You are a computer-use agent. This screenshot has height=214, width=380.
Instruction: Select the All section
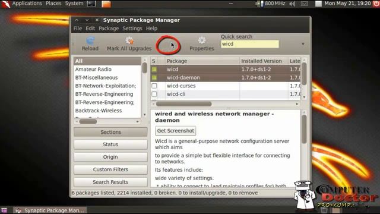[107, 61]
